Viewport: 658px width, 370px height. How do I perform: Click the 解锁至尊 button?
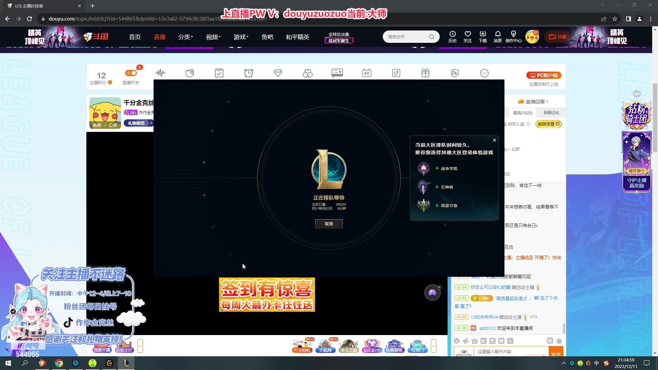coord(548,124)
